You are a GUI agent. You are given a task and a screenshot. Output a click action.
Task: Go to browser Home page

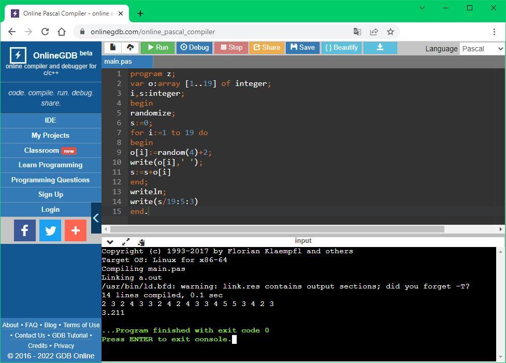point(62,32)
